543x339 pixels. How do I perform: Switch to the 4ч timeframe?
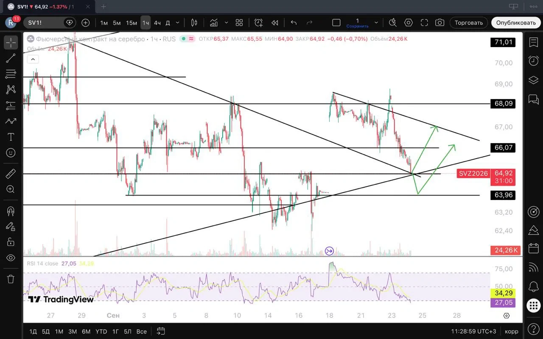coord(157,23)
